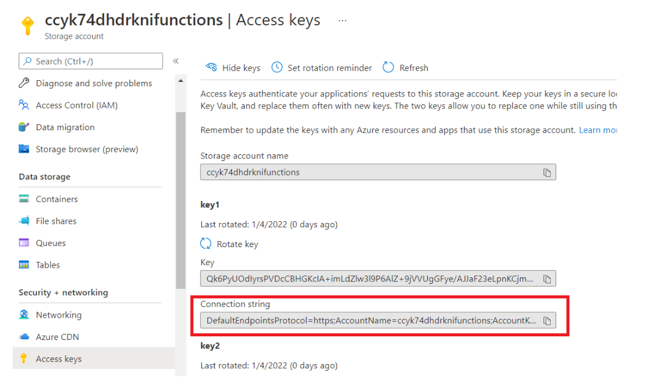Viewport: 649px width, 390px height.
Task: Collapse the sidebar using the double chevron
Action: (174, 60)
